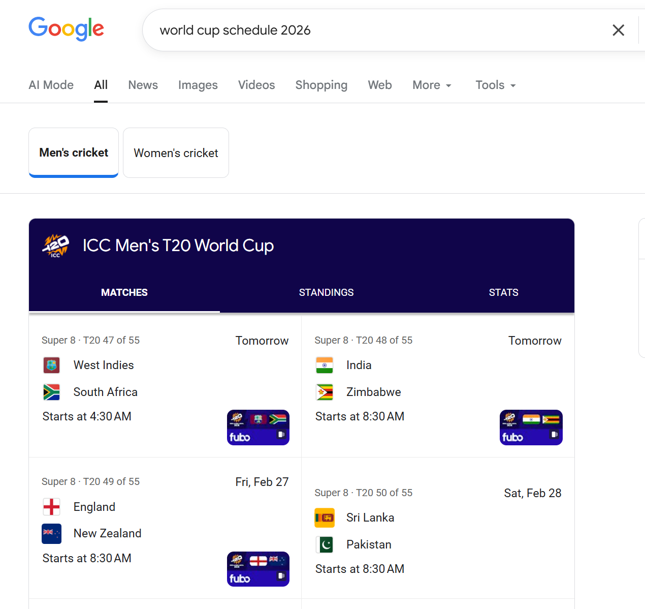Click the ICC T20 World Cup logo
This screenshot has height=609, width=645.
pyautogui.click(x=55, y=246)
